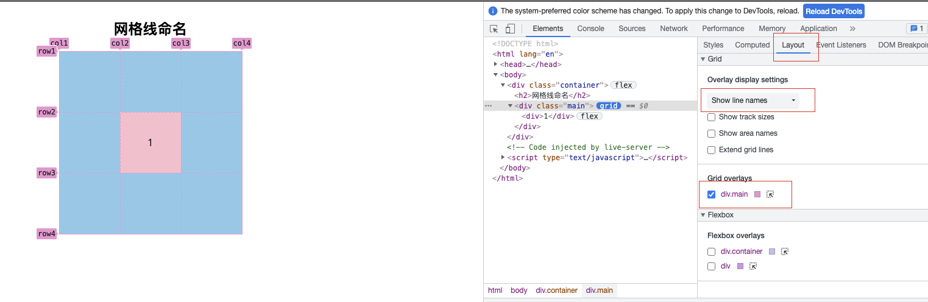Expand the head element node
Screen dimensions: 928x302
[x=496, y=64]
